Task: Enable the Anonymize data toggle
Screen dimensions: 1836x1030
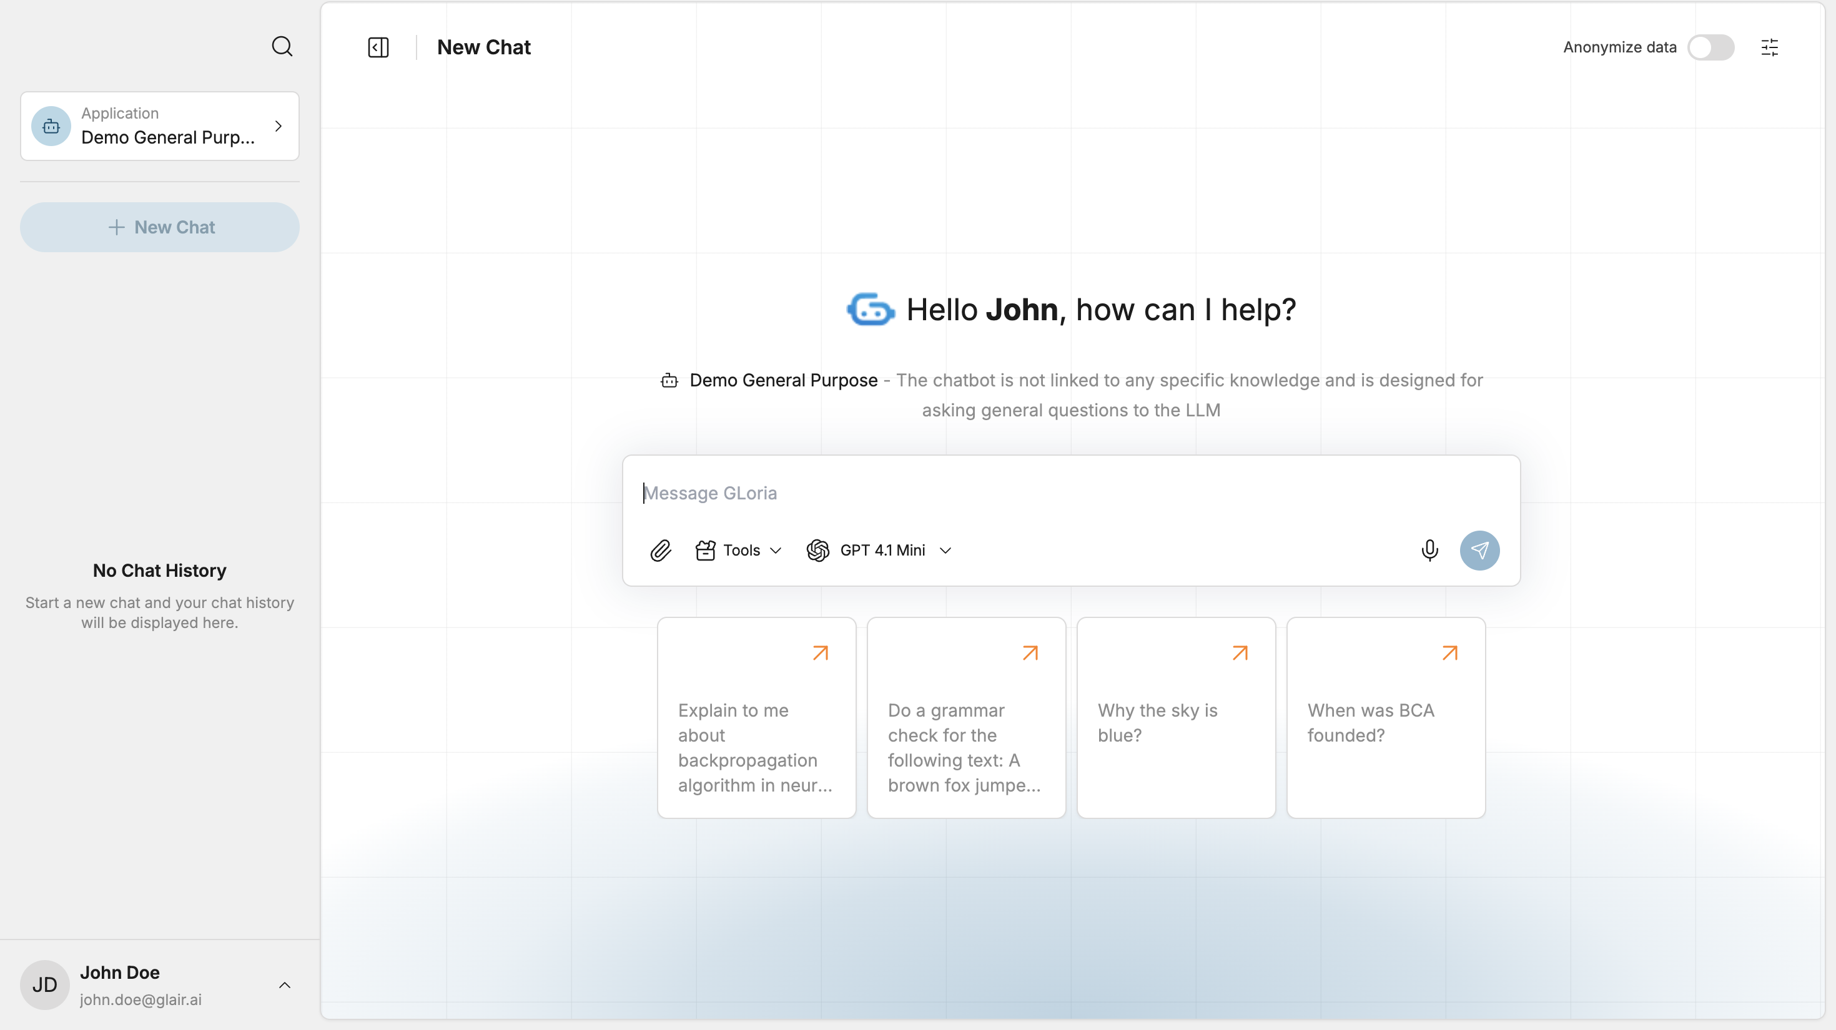Action: point(1710,47)
